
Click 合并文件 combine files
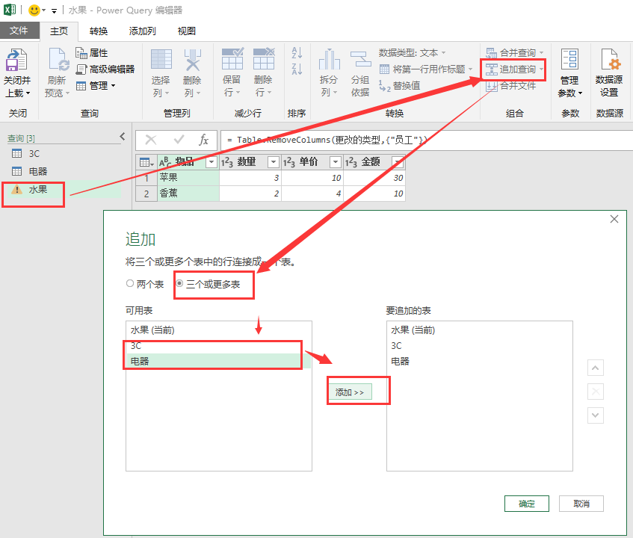point(511,86)
